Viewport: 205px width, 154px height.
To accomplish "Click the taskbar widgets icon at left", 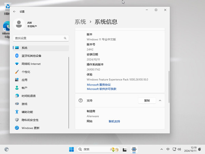I will click(x=6, y=149).
